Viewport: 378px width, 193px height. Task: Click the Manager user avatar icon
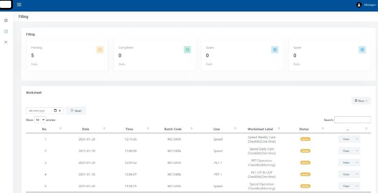(359, 5)
